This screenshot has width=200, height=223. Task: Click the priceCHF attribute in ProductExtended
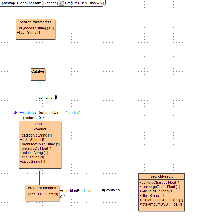(x=42, y=194)
